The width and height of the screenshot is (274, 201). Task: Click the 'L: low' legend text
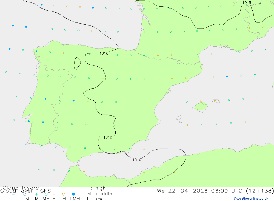click(x=95, y=199)
